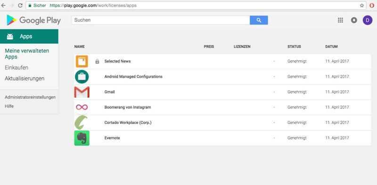Open Aktualisierungen in the sidebar
The height and width of the screenshot is (185, 377).
point(25,78)
